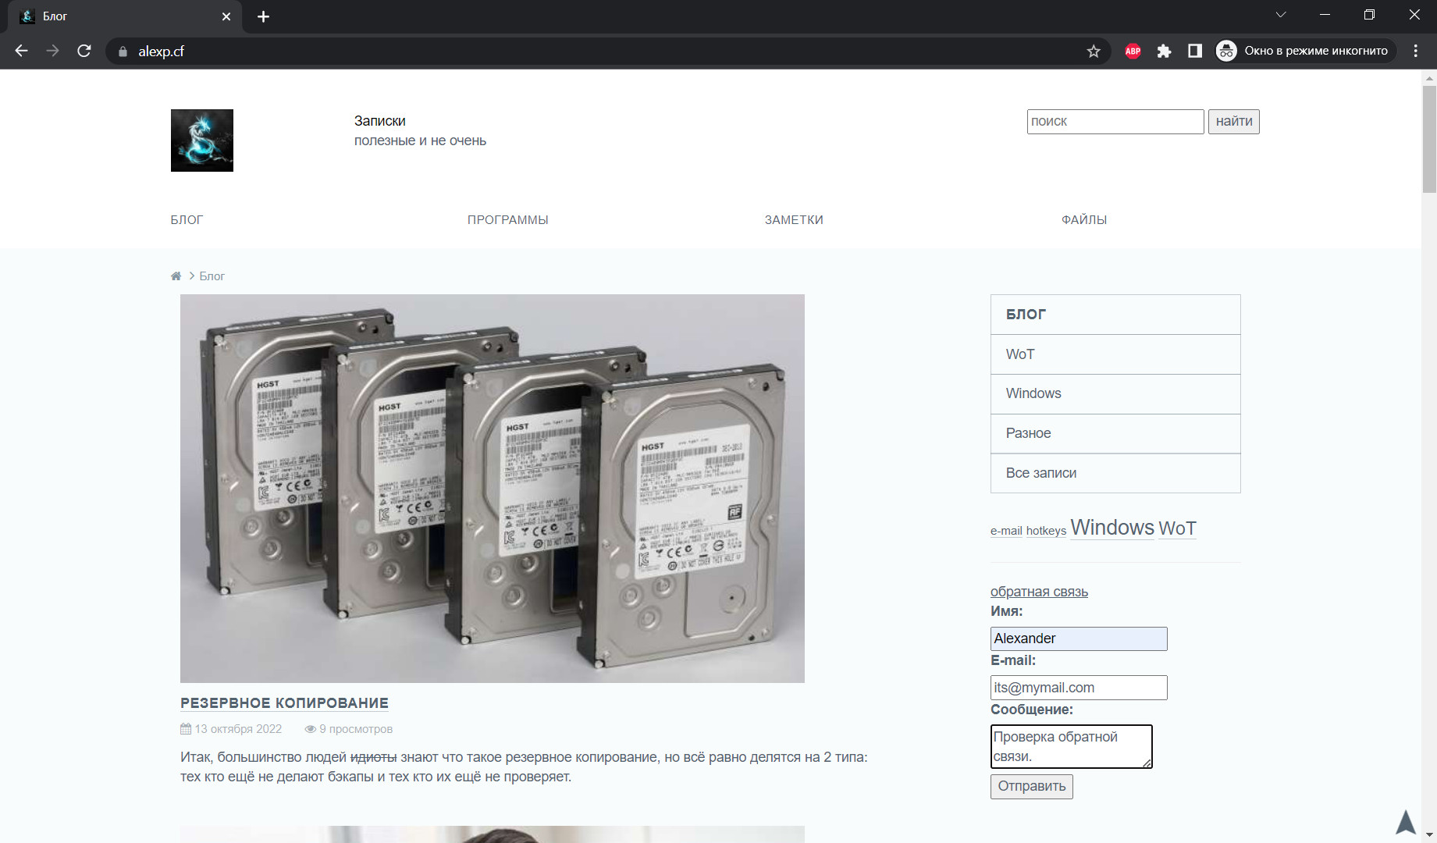The width and height of the screenshot is (1437, 843).
Task: Click the найти search button
Action: tap(1234, 122)
